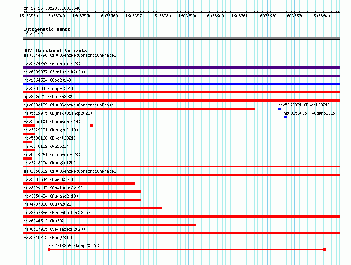Click the gray 19p13.12 cytogenetic band bar
Image resolution: width=351 pixels, height=265 pixels.
coord(181,38)
